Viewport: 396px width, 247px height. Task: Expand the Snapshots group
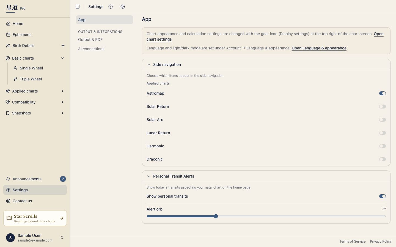62,113
